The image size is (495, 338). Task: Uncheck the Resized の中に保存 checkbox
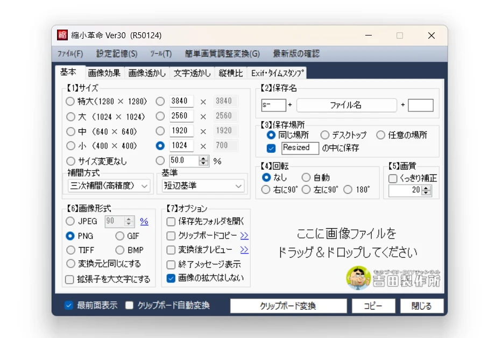click(x=271, y=148)
